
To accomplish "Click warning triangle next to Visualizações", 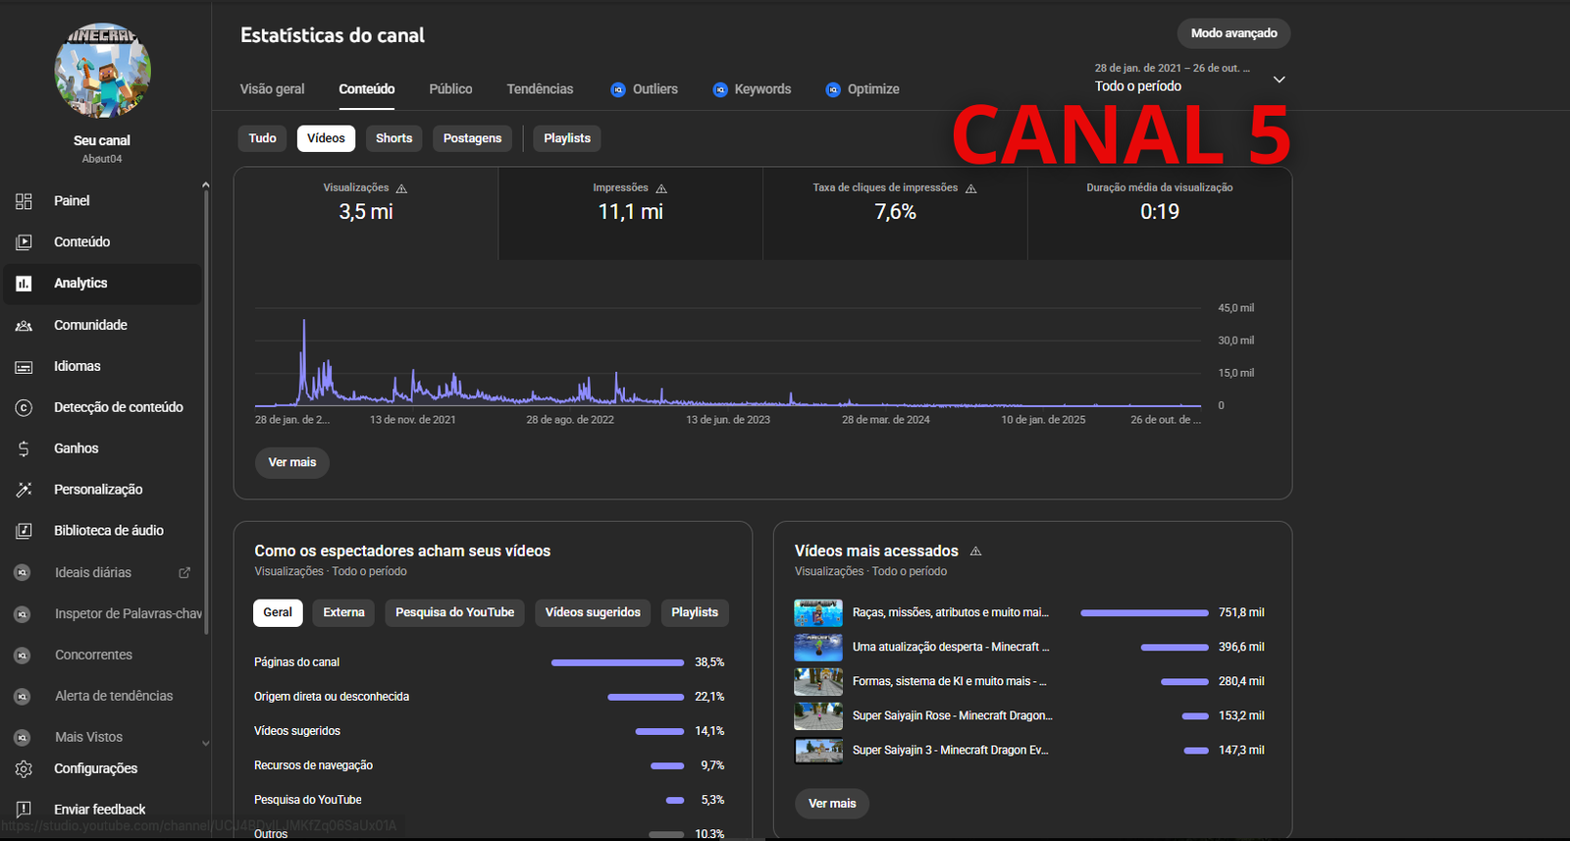I will (x=401, y=188).
